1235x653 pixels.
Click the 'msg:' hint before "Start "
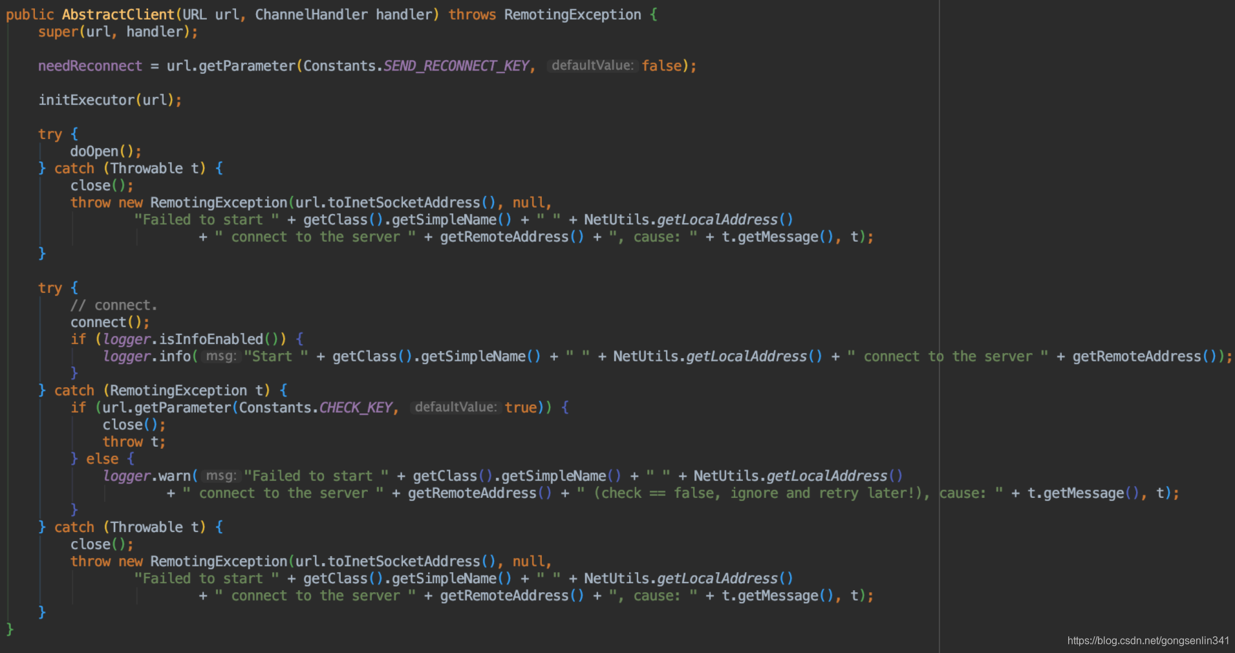click(220, 356)
